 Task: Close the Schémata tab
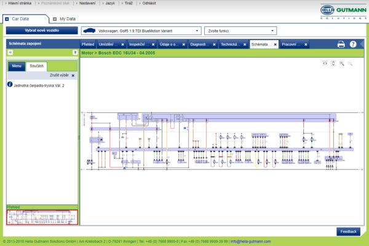point(276,45)
